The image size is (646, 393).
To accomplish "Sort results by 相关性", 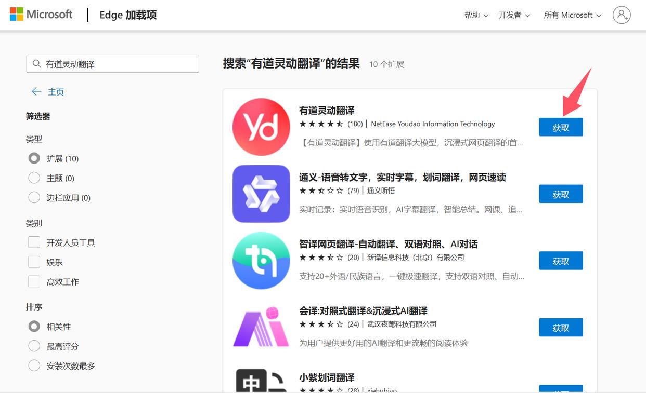I will [x=34, y=327].
